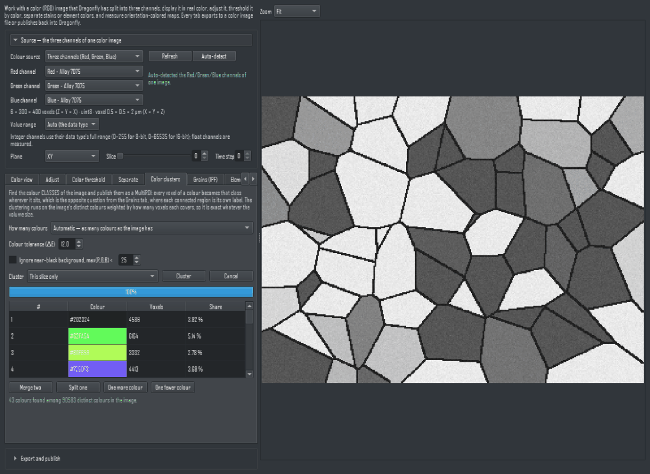Click the Slice spinbox up arrow
The width and height of the screenshot is (650, 474).
coord(204,154)
